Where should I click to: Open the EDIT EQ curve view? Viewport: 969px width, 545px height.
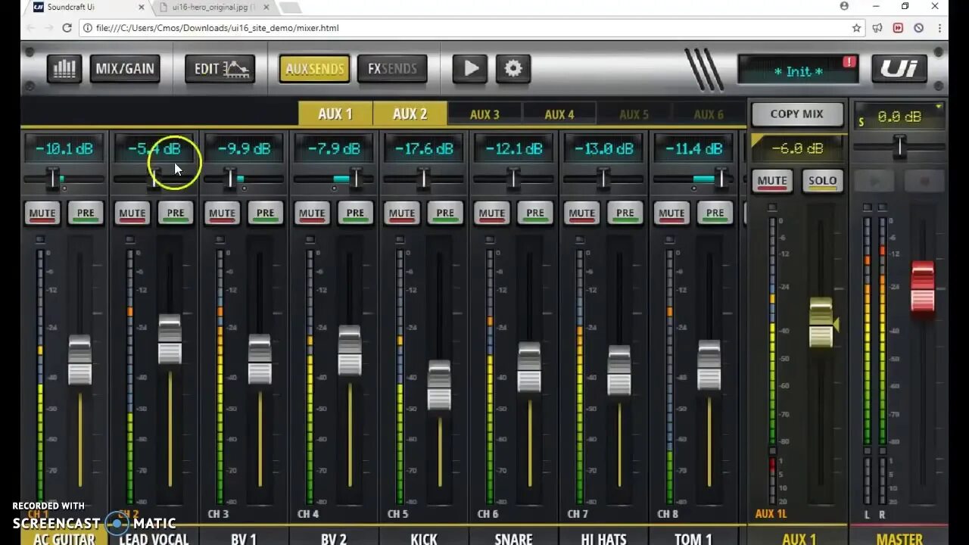coord(220,68)
